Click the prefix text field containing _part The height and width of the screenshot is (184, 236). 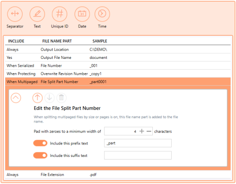click(138, 143)
